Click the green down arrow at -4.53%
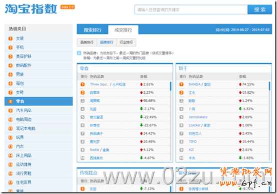This screenshot has width=277, height=194. 240,109
